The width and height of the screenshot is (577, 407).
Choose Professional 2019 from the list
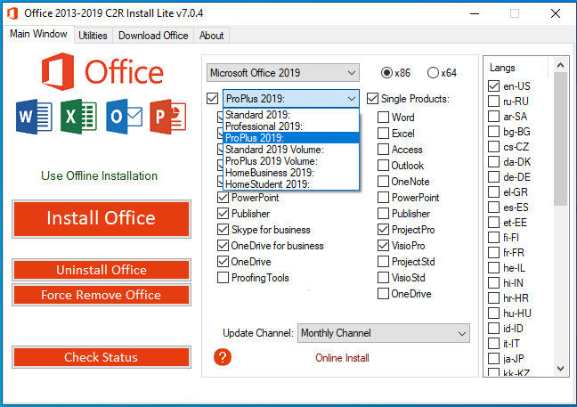[x=291, y=126]
